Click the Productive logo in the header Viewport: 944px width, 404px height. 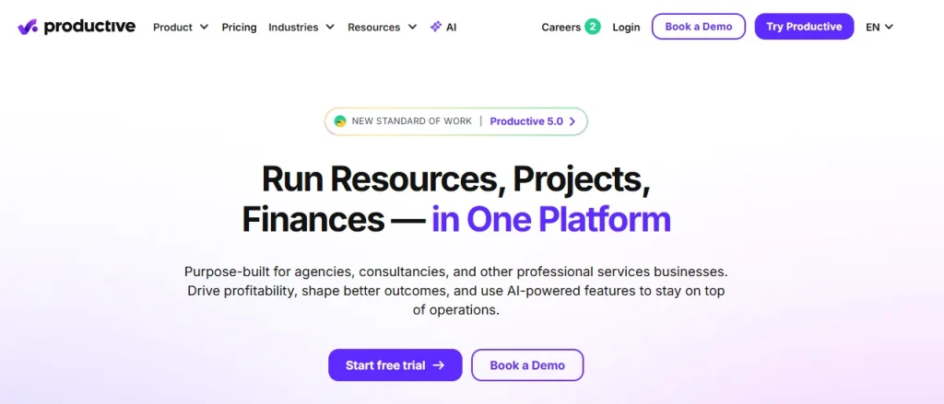[x=77, y=27]
